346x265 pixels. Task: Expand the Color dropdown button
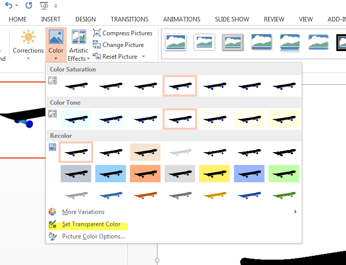pyautogui.click(x=56, y=44)
